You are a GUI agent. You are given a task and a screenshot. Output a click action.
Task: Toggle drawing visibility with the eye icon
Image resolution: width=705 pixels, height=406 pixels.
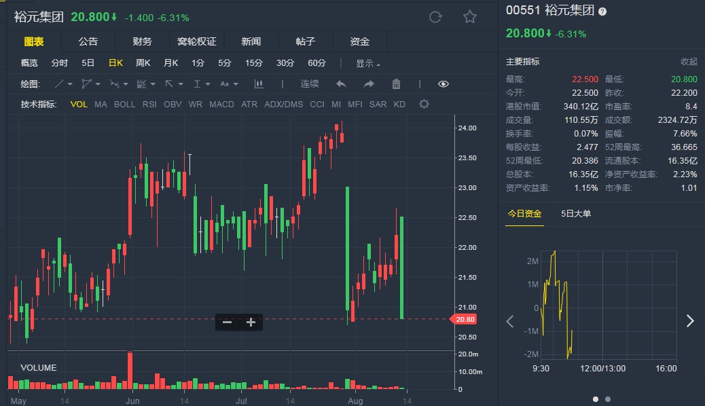tap(444, 84)
